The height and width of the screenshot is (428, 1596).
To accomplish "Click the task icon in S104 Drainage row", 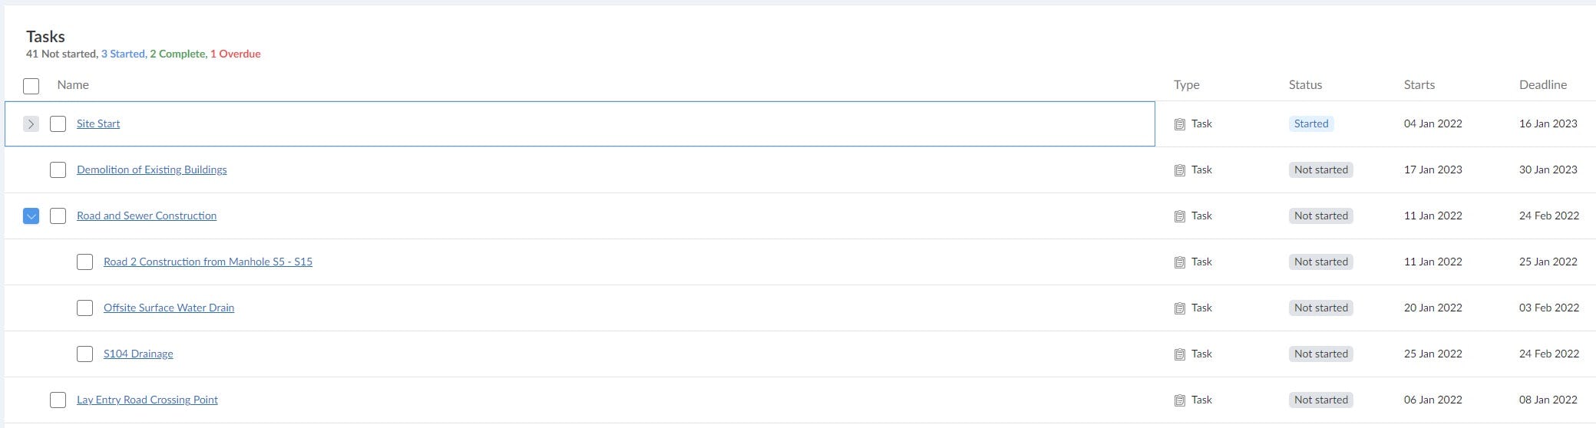I will [1180, 354].
